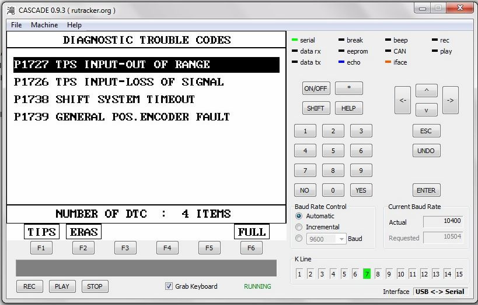Select K Line 15

coord(459,274)
